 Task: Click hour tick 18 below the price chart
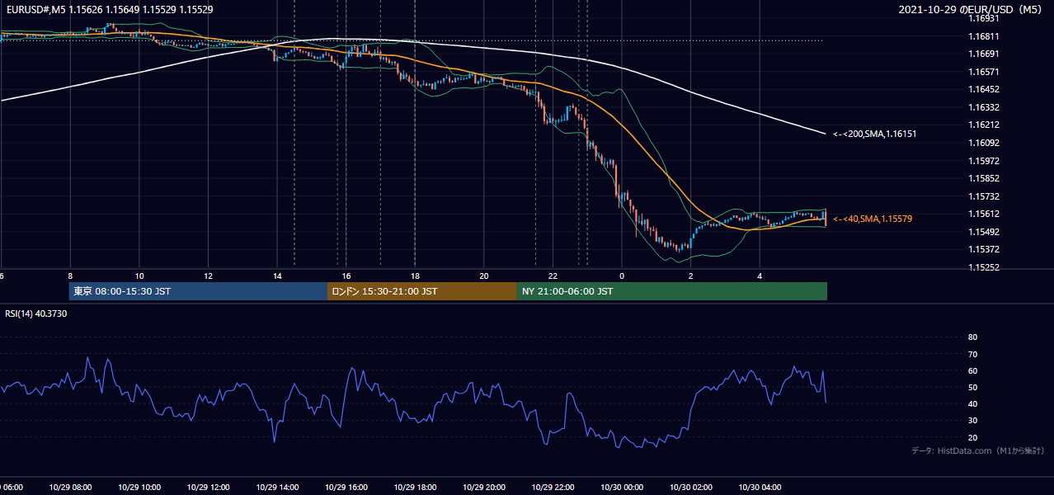pos(415,276)
